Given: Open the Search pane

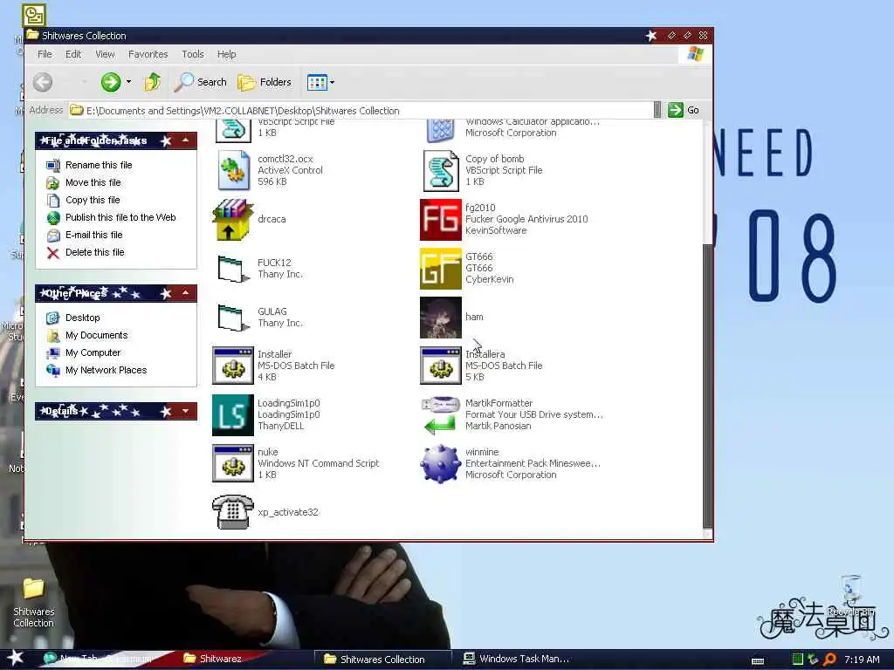Looking at the screenshot, I should click(200, 82).
